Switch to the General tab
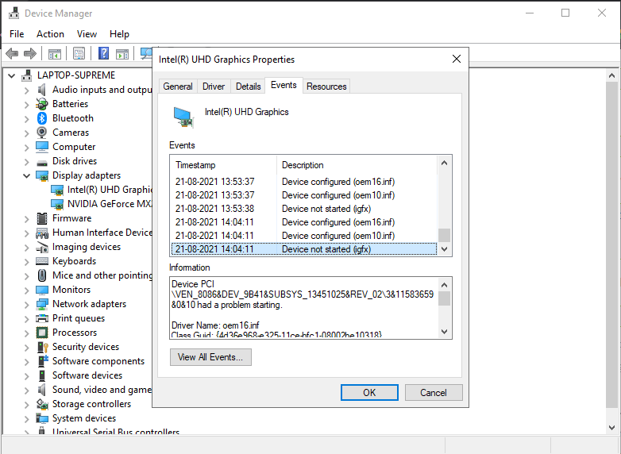 pos(178,87)
